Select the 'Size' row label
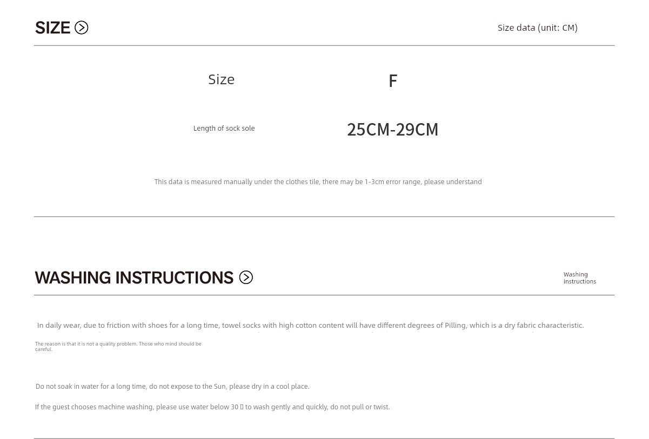649x439 pixels. click(222, 79)
